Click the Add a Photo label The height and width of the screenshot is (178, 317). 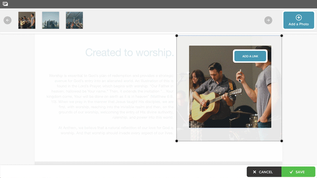coord(299,24)
